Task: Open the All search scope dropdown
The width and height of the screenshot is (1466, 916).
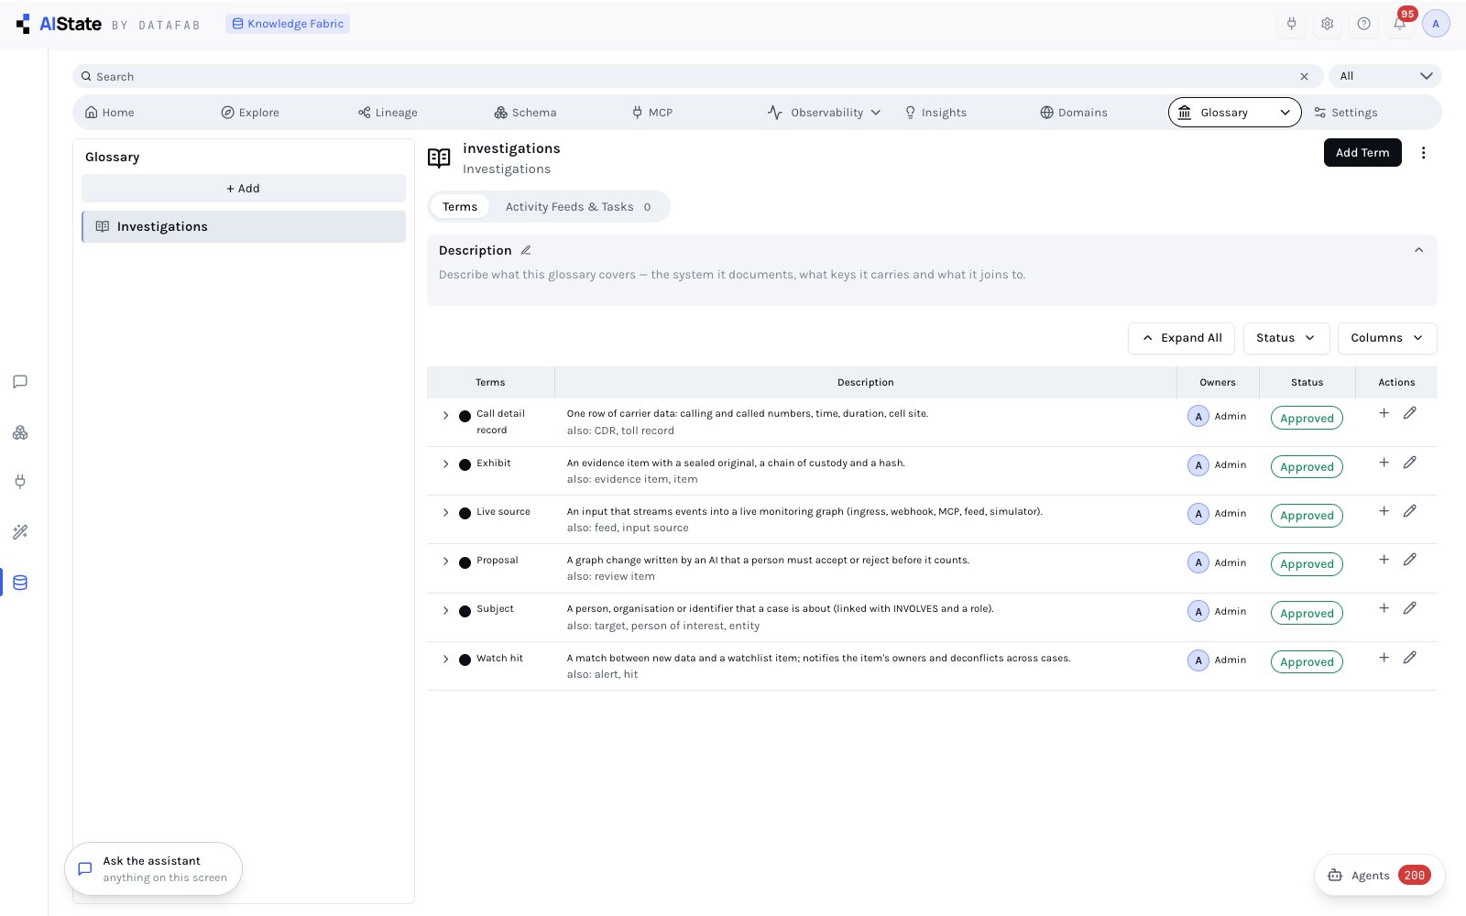Action: click(1385, 76)
